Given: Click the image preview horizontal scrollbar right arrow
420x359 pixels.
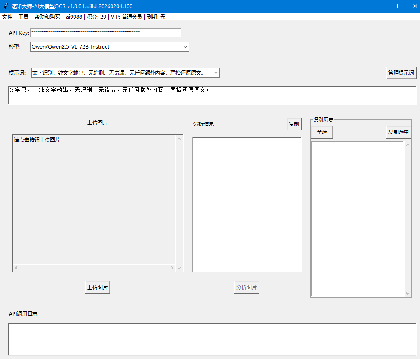Looking at the screenshot, I should [x=172, y=268].
